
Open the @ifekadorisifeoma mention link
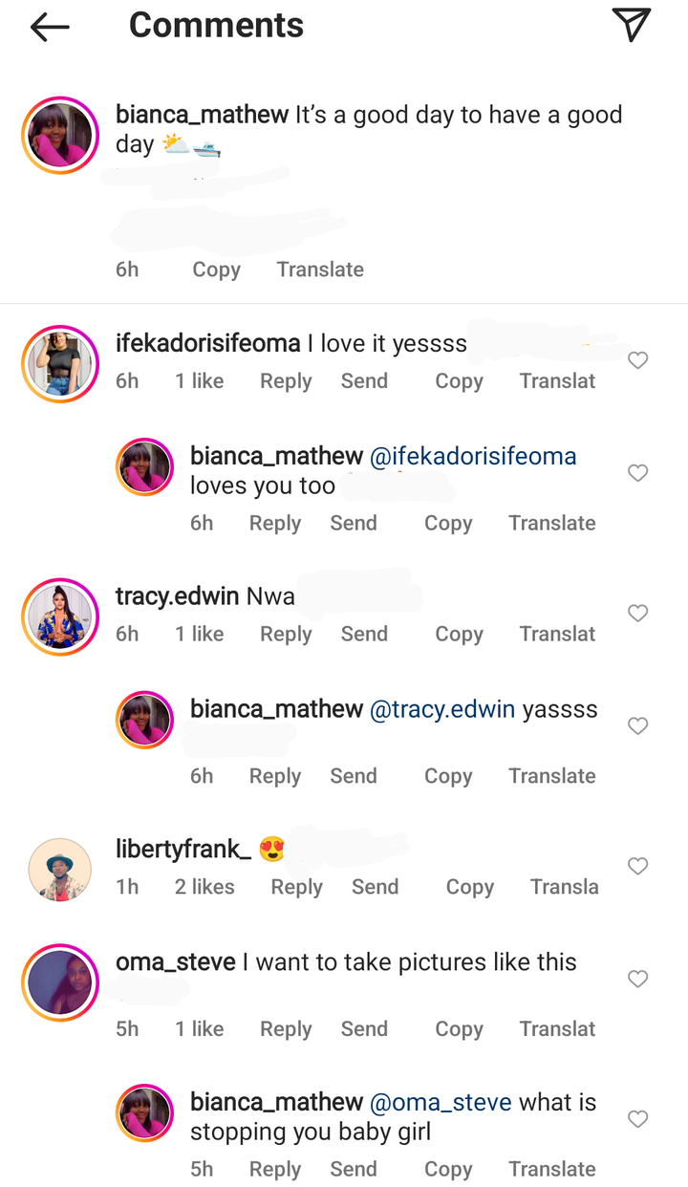(473, 457)
